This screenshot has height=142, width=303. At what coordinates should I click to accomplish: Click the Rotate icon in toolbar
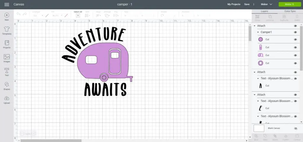point(162,15)
